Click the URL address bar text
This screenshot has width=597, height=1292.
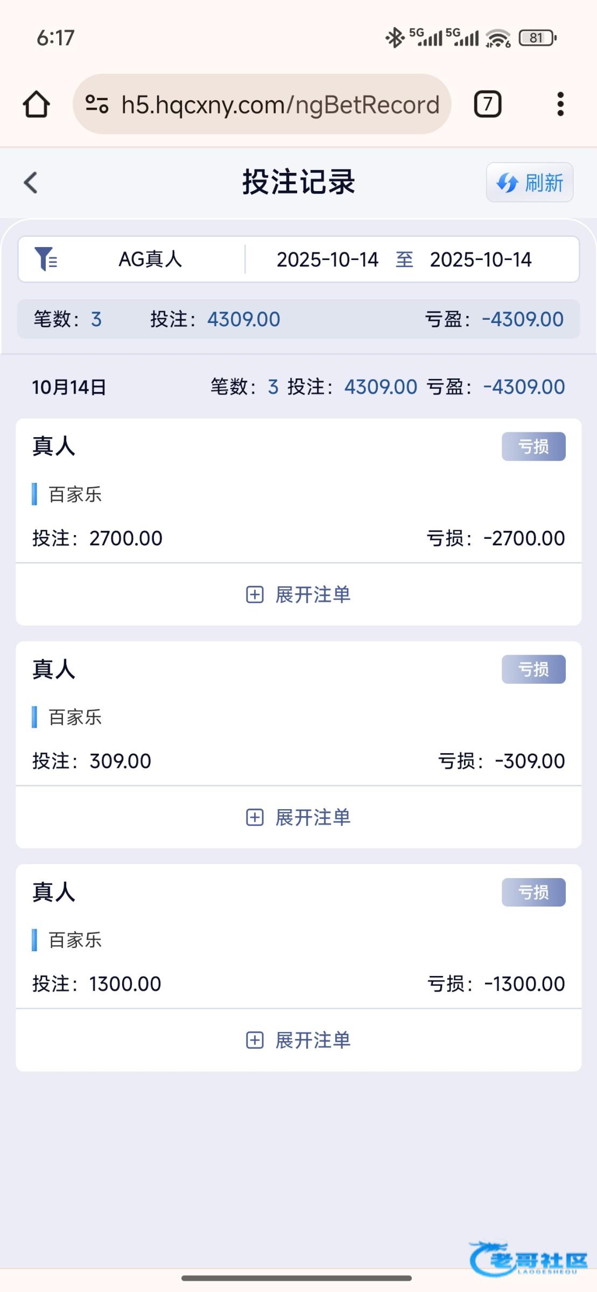280,104
